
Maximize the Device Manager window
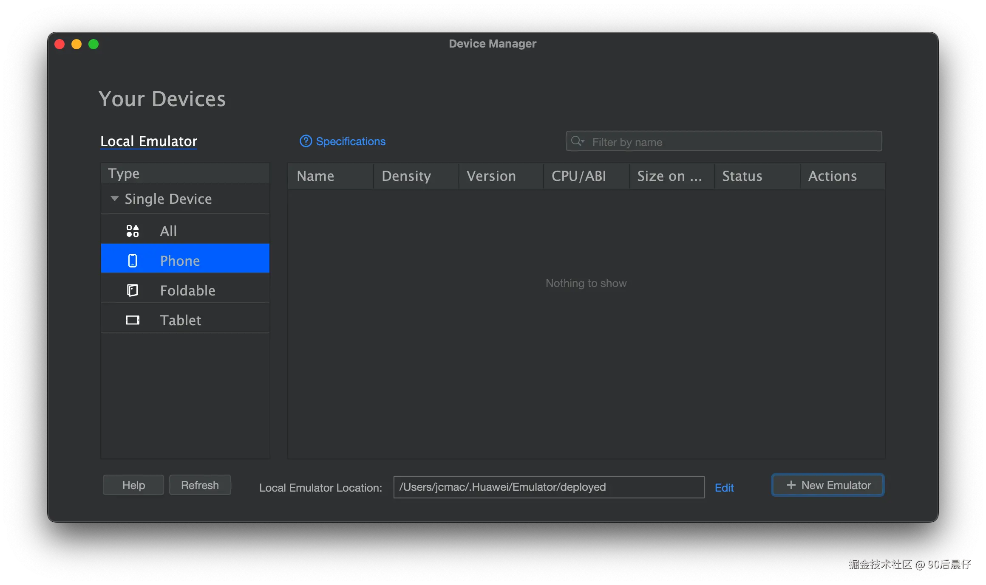click(x=93, y=44)
